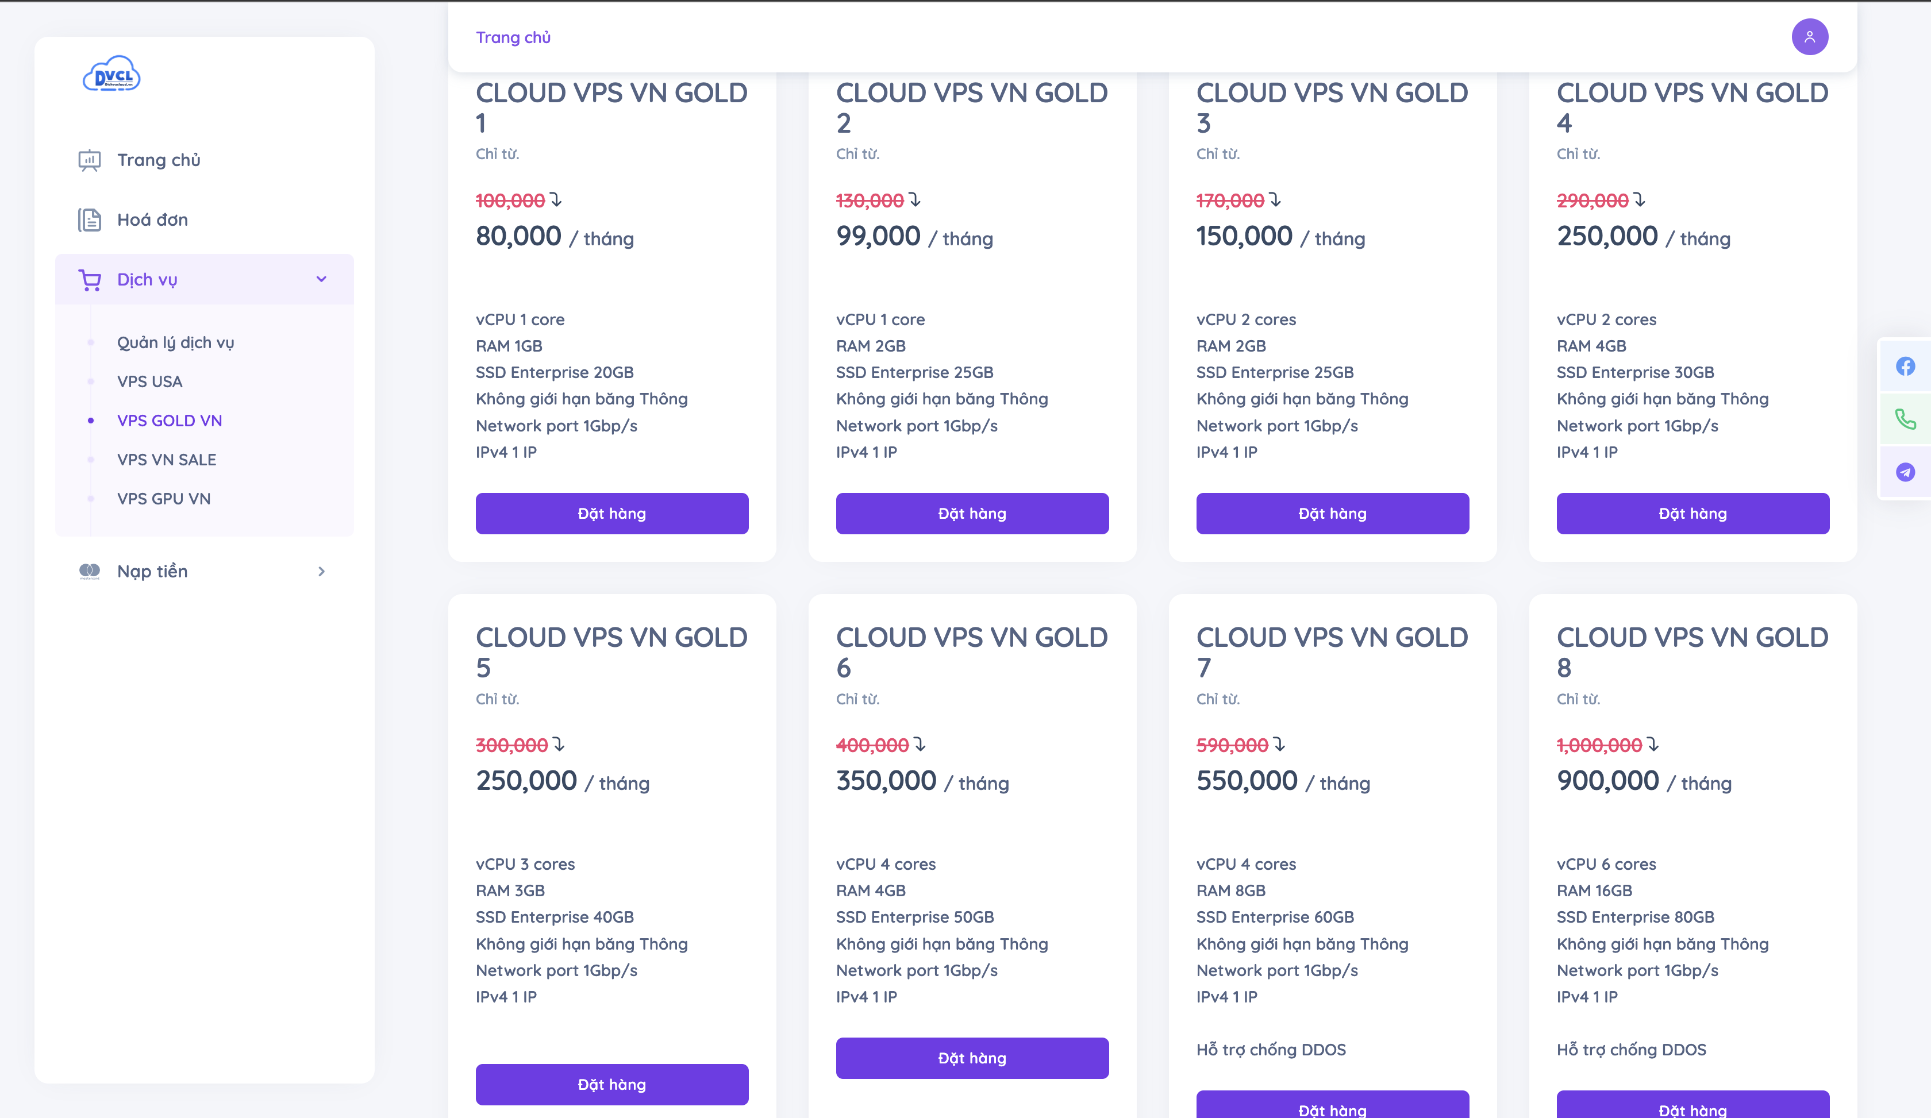The height and width of the screenshot is (1118, 1931).
Task: Order the CLOUD VPS VN GOLD 1 plan
Action: pyautogui.click(x=611, y=513)
